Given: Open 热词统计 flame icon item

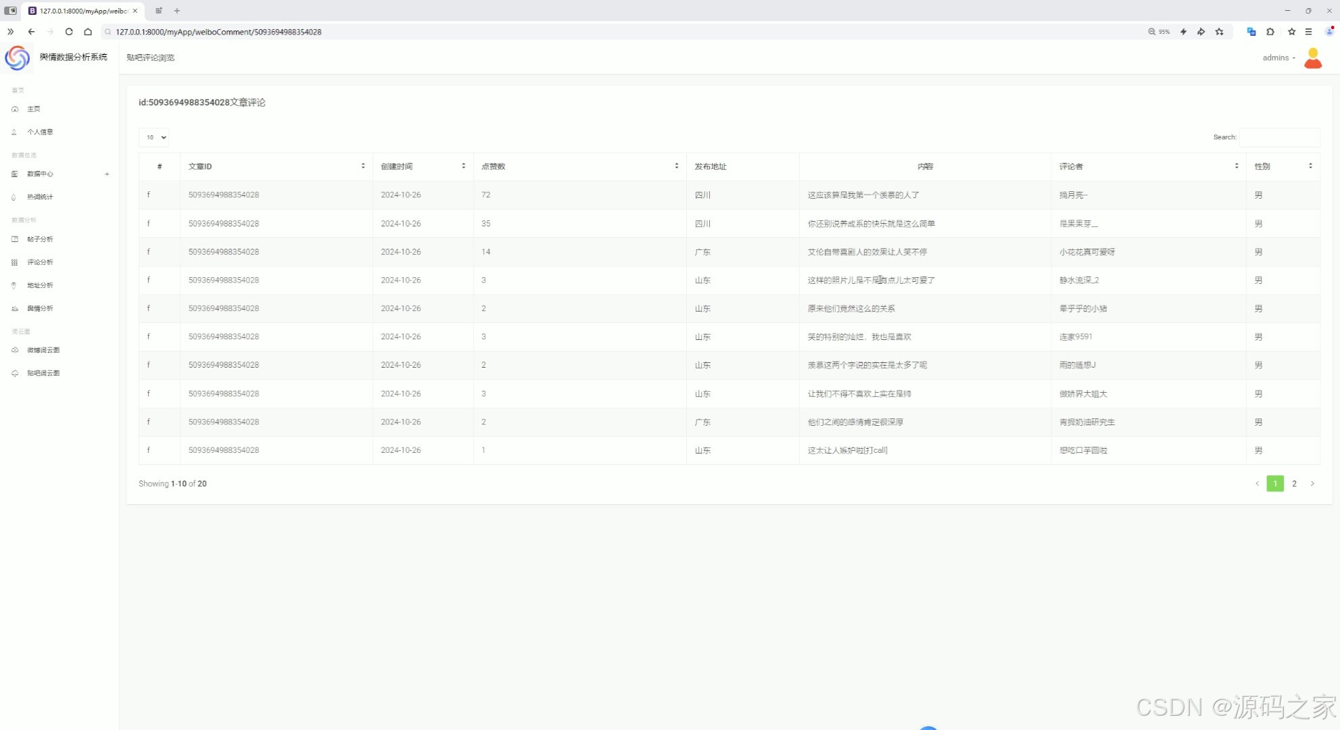Looking at the screenshot, I should [14, 197].
